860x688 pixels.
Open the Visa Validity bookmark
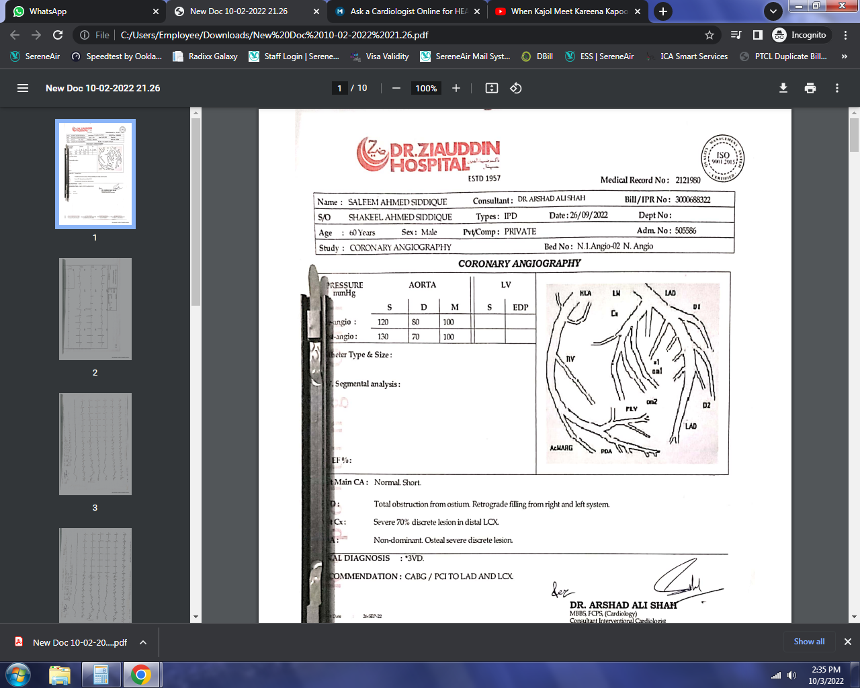tap(380, 56)
